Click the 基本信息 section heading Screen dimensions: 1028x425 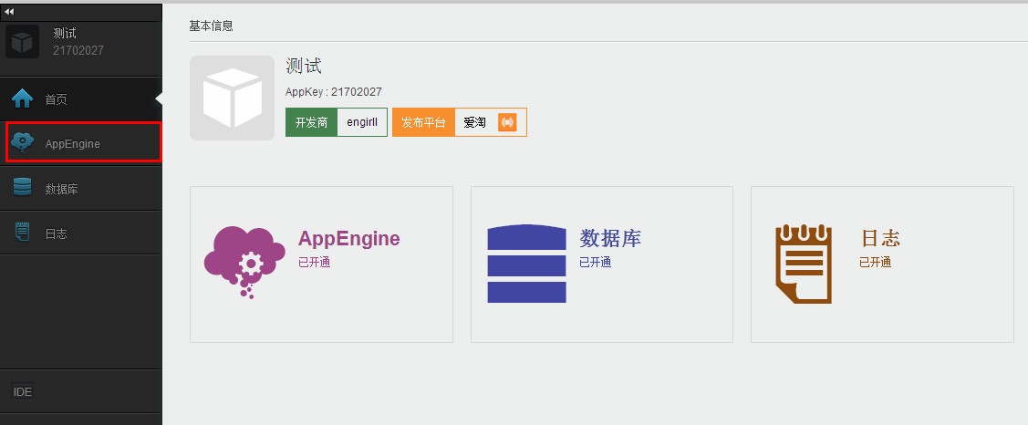tap(211, 26)
